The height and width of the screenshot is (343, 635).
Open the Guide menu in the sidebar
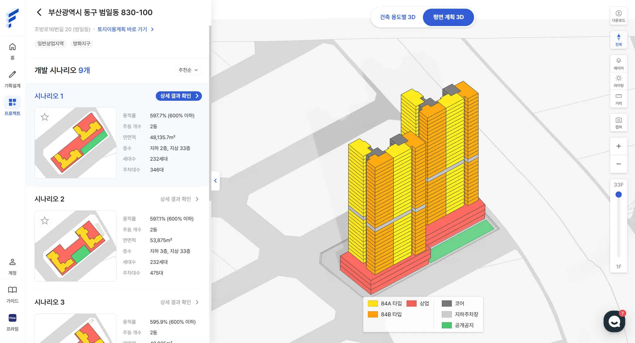[x=12, y=294]
